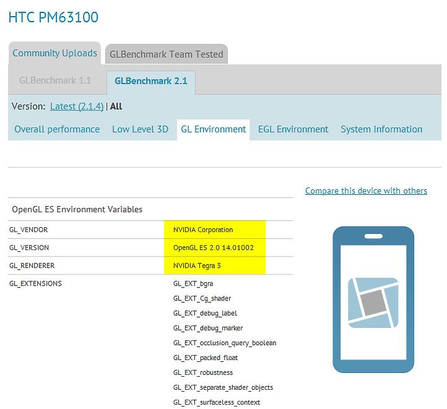
Task: Open the System Information tab
Action: 381,129
